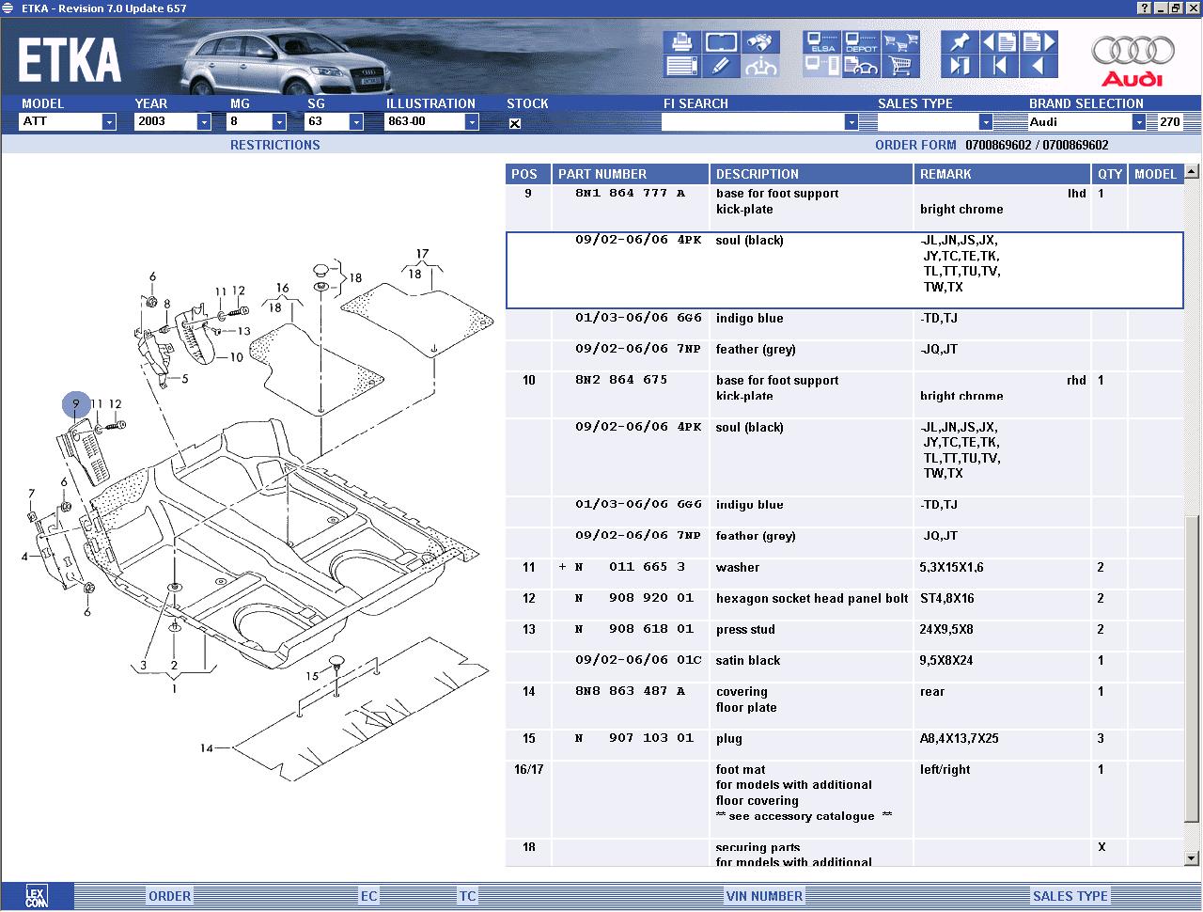Screen dimensions: 1203x912
Task: Select part number 8N2 864 675
Action: pos(621,380)
